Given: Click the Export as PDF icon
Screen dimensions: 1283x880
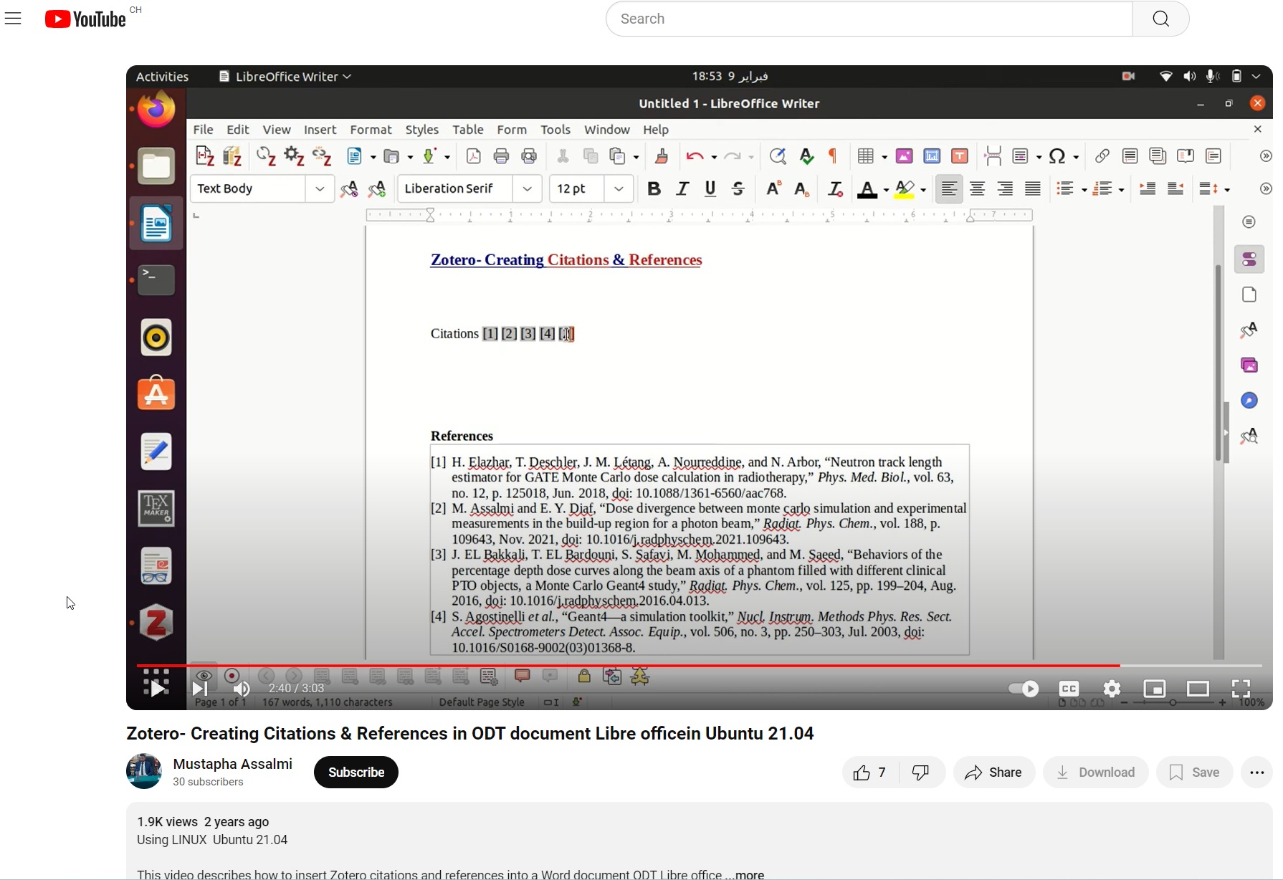Looking at the screenshot, I should coord(473,156).
